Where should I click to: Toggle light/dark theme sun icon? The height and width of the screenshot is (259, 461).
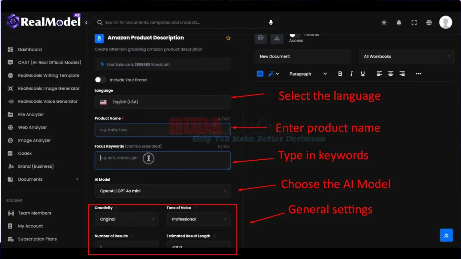tap(384, 23)
